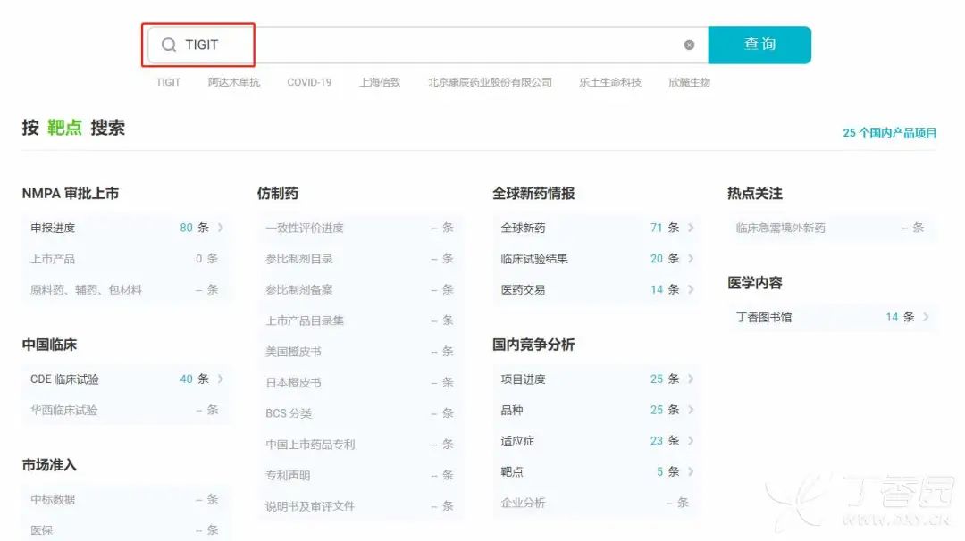965x541 pixels.
Task: Click the 临床试验结果 label
Action: (534, 259)
